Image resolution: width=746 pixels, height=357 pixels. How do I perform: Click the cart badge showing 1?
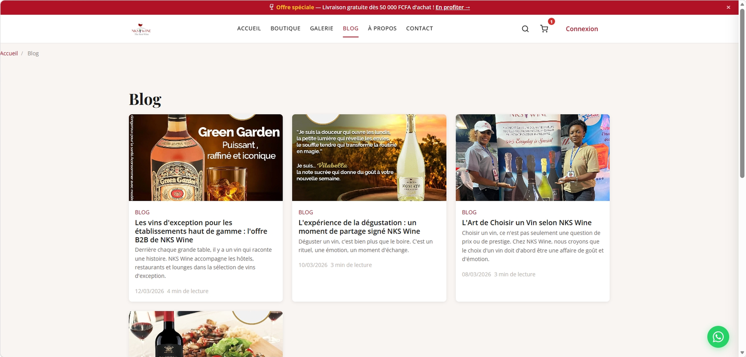[551, 21]
